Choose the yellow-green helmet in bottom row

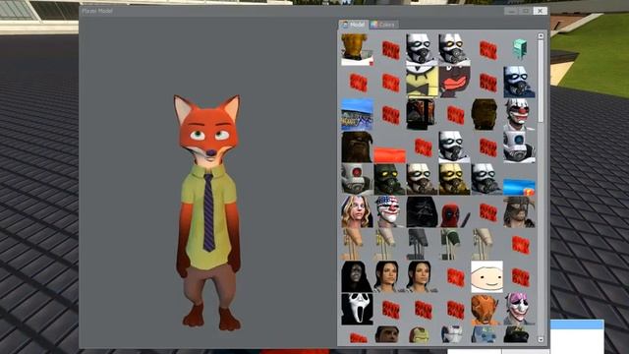click(420, 334)
